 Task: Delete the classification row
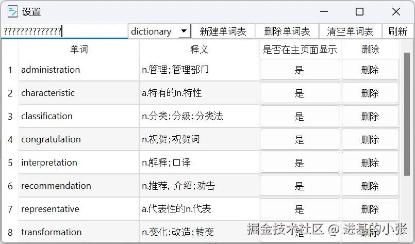370,116
